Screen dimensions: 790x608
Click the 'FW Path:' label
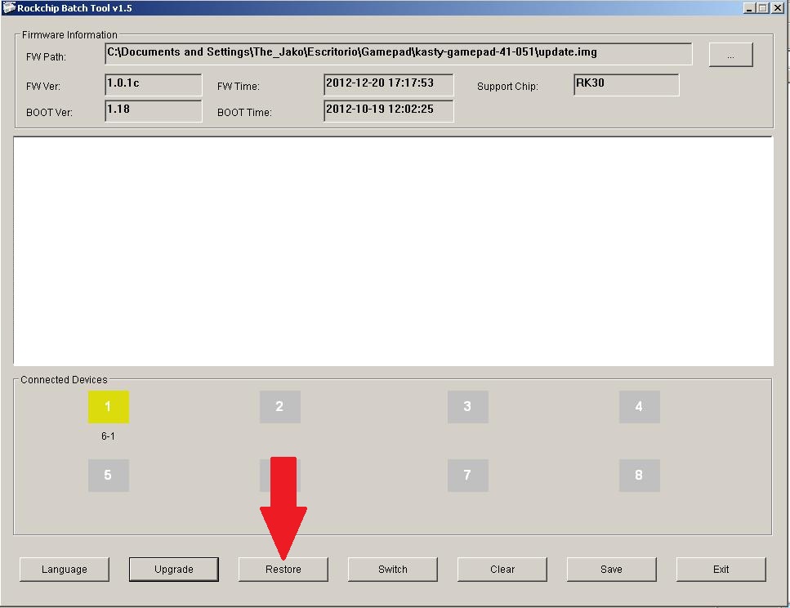click(46, 57)
